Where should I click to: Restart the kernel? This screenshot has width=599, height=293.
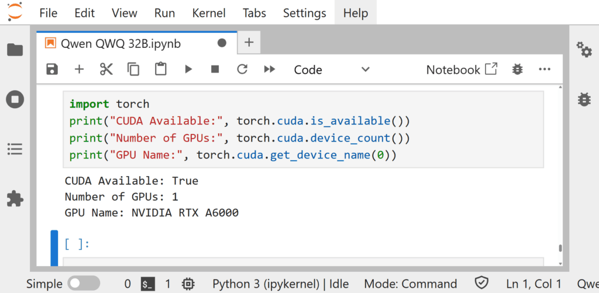point(242,70)
